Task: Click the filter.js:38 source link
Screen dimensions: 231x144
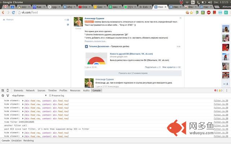Action: (x=221, y=100)
